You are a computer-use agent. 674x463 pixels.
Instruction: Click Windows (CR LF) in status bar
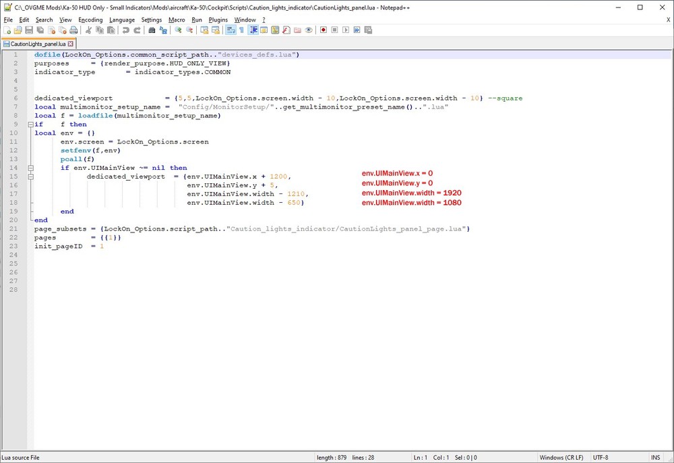click(x=561, y=458)
